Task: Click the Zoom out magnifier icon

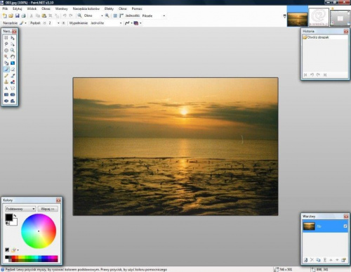Action: click(x=79, y=15)
